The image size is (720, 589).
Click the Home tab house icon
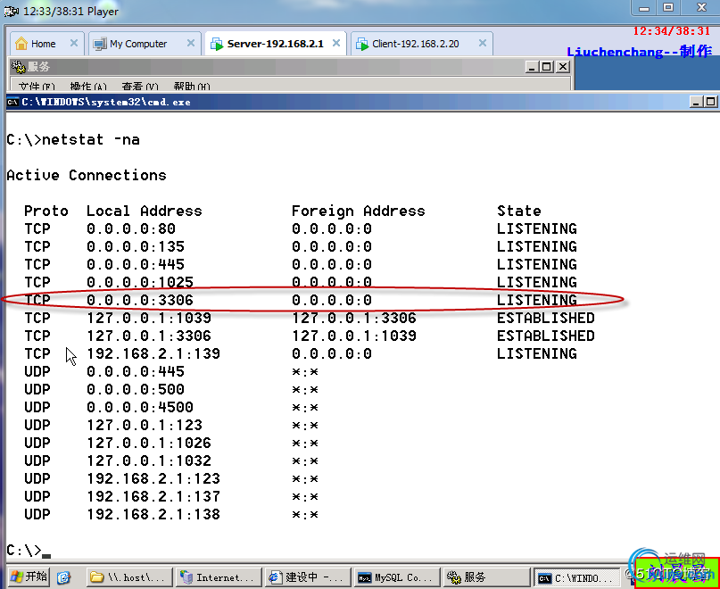[21, 44]
